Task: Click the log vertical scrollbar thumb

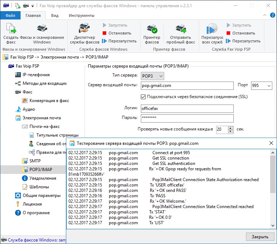Action: click(273, 175)
